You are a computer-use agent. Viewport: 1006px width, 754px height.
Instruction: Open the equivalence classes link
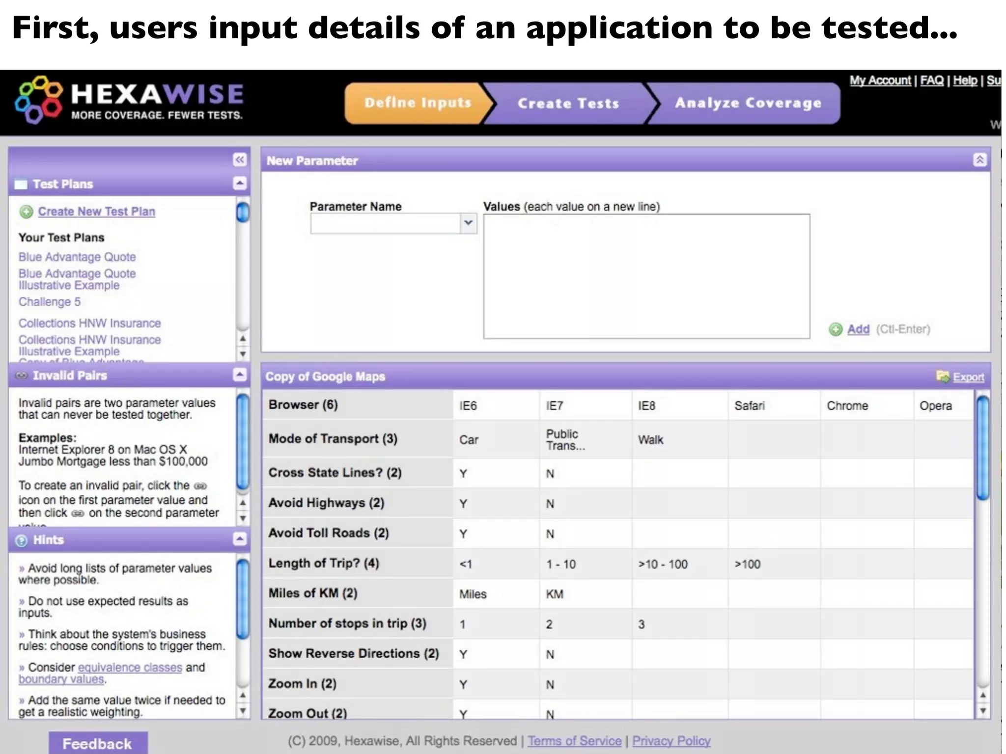[x=130, y=668]
